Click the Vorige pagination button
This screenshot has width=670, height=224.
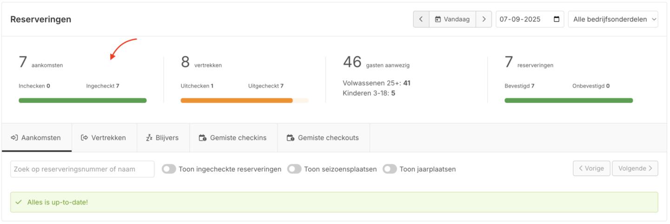point(591,169)
